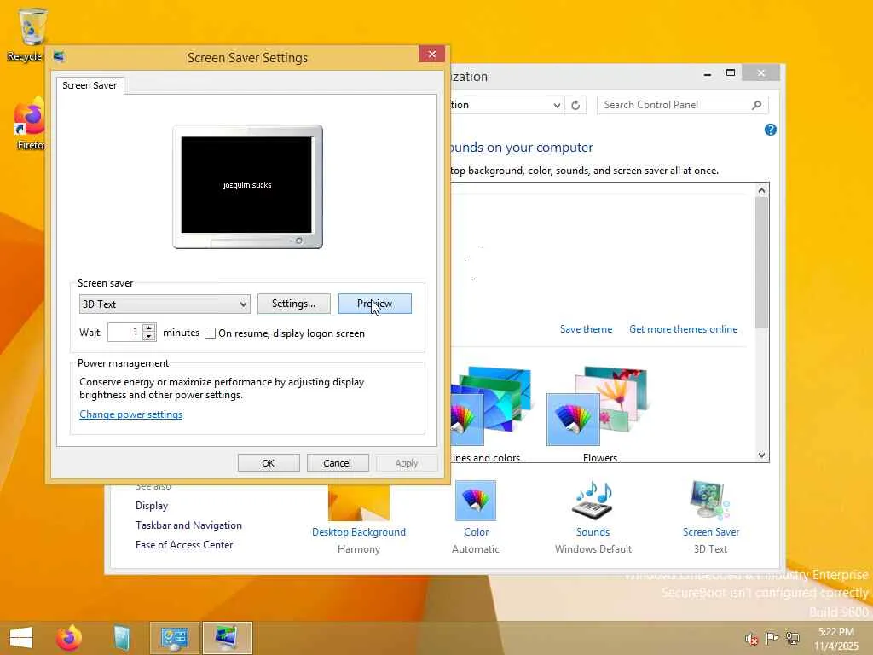The height and width of the screenshot is (655, 873).
Task: Open the Screen Saver icon in Personalization
Action: pos(710,500)
